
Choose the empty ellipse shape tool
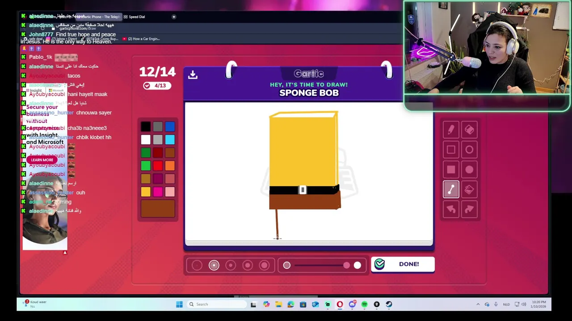pyautogui.click(x=469, y=150)
